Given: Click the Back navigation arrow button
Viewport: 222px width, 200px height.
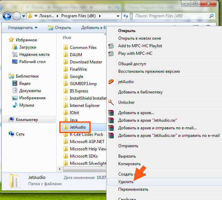Looking at the screenshot, I should pos(7,16).
